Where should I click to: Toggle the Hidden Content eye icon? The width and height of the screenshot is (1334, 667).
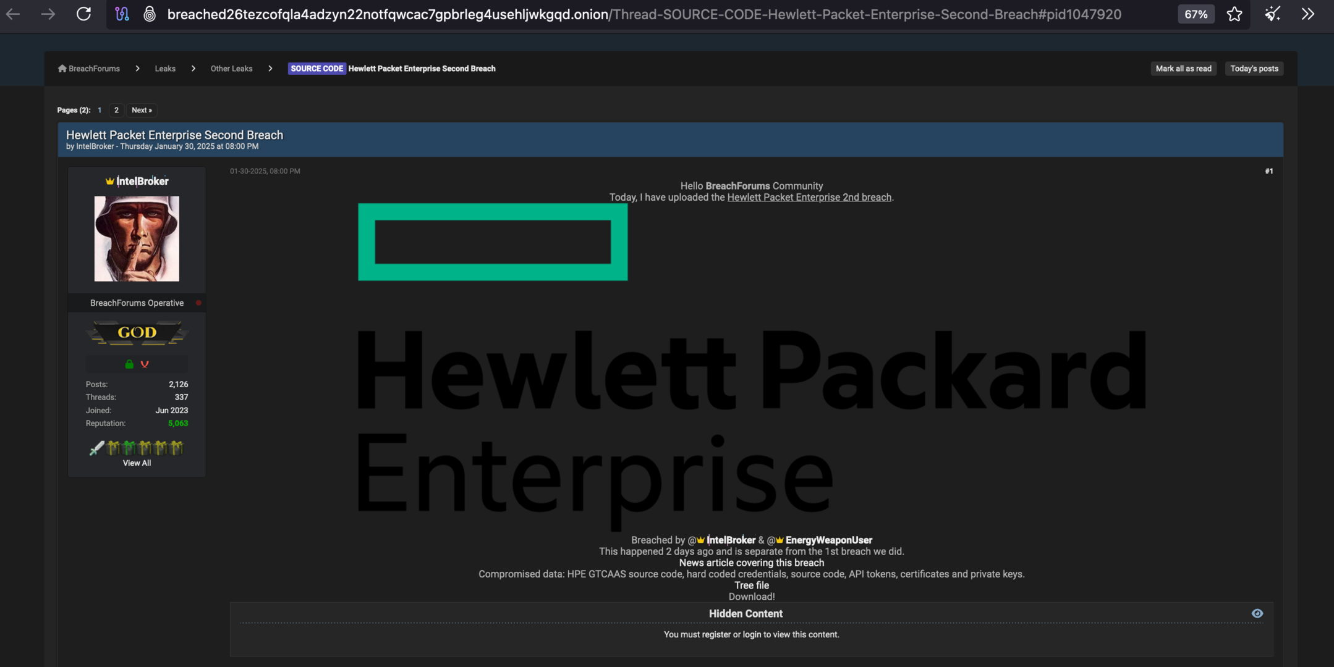point(1257,613)
